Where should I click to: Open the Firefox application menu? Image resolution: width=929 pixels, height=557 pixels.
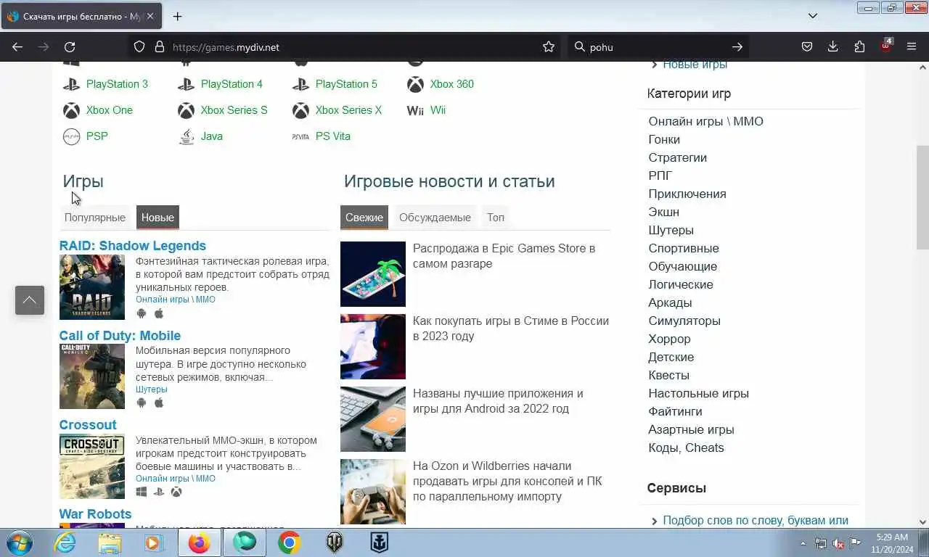(912, 47)
